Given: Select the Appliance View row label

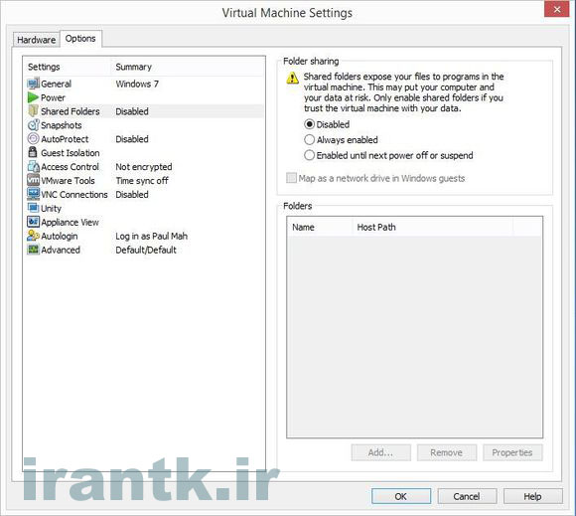Looking at the screenshot, I should coord(70,222).
